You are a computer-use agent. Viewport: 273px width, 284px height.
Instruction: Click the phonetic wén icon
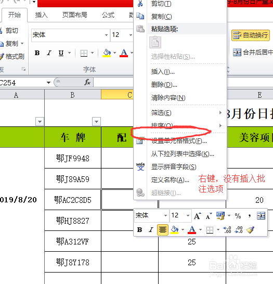point(140,166)
